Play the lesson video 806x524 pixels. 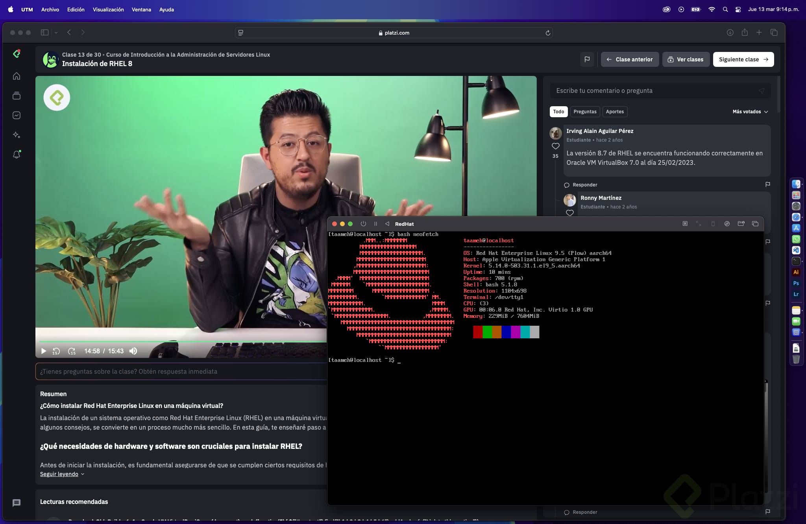click(x=44, y=351)
